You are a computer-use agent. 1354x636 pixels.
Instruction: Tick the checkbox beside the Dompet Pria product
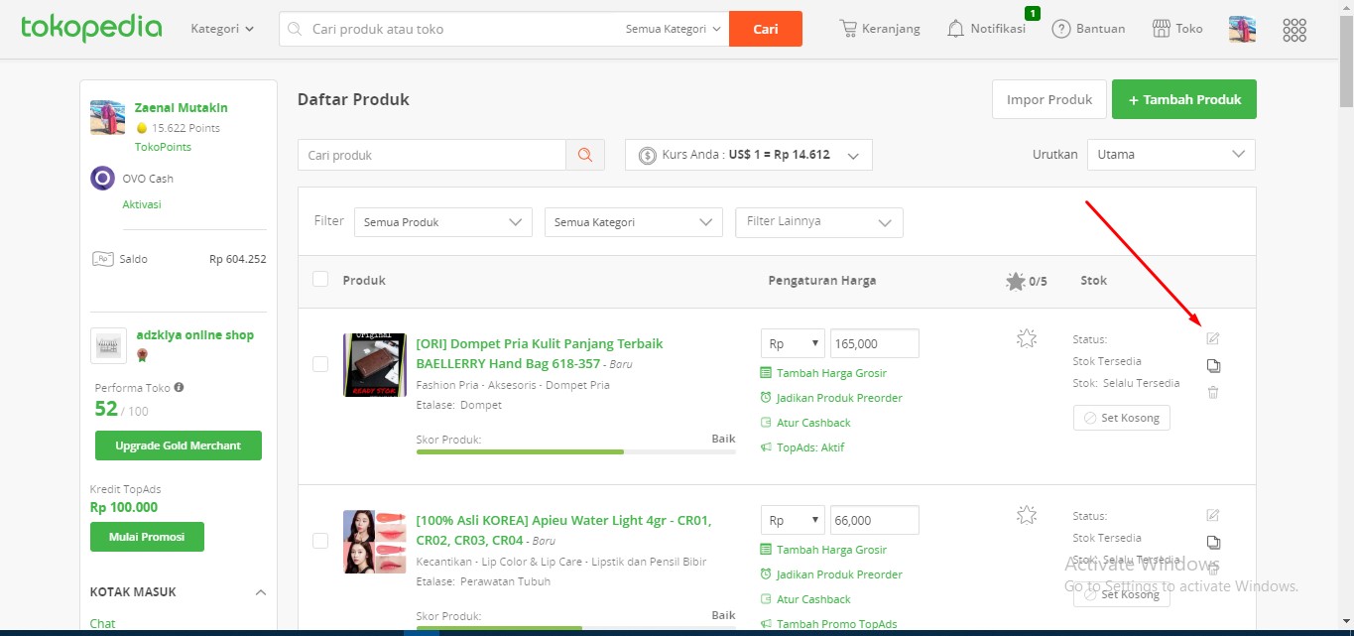(x=320, y=363)
